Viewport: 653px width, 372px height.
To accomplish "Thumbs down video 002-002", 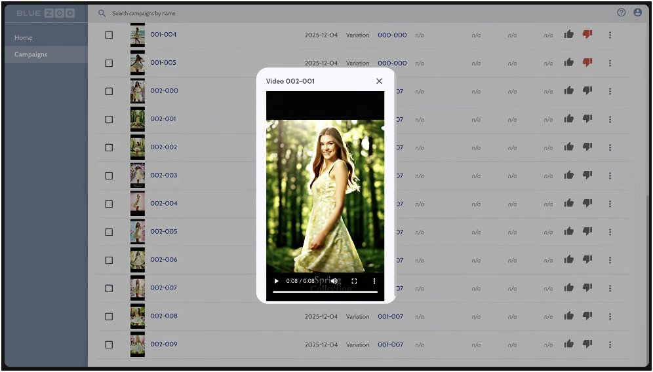I will [x=587, y=147].
